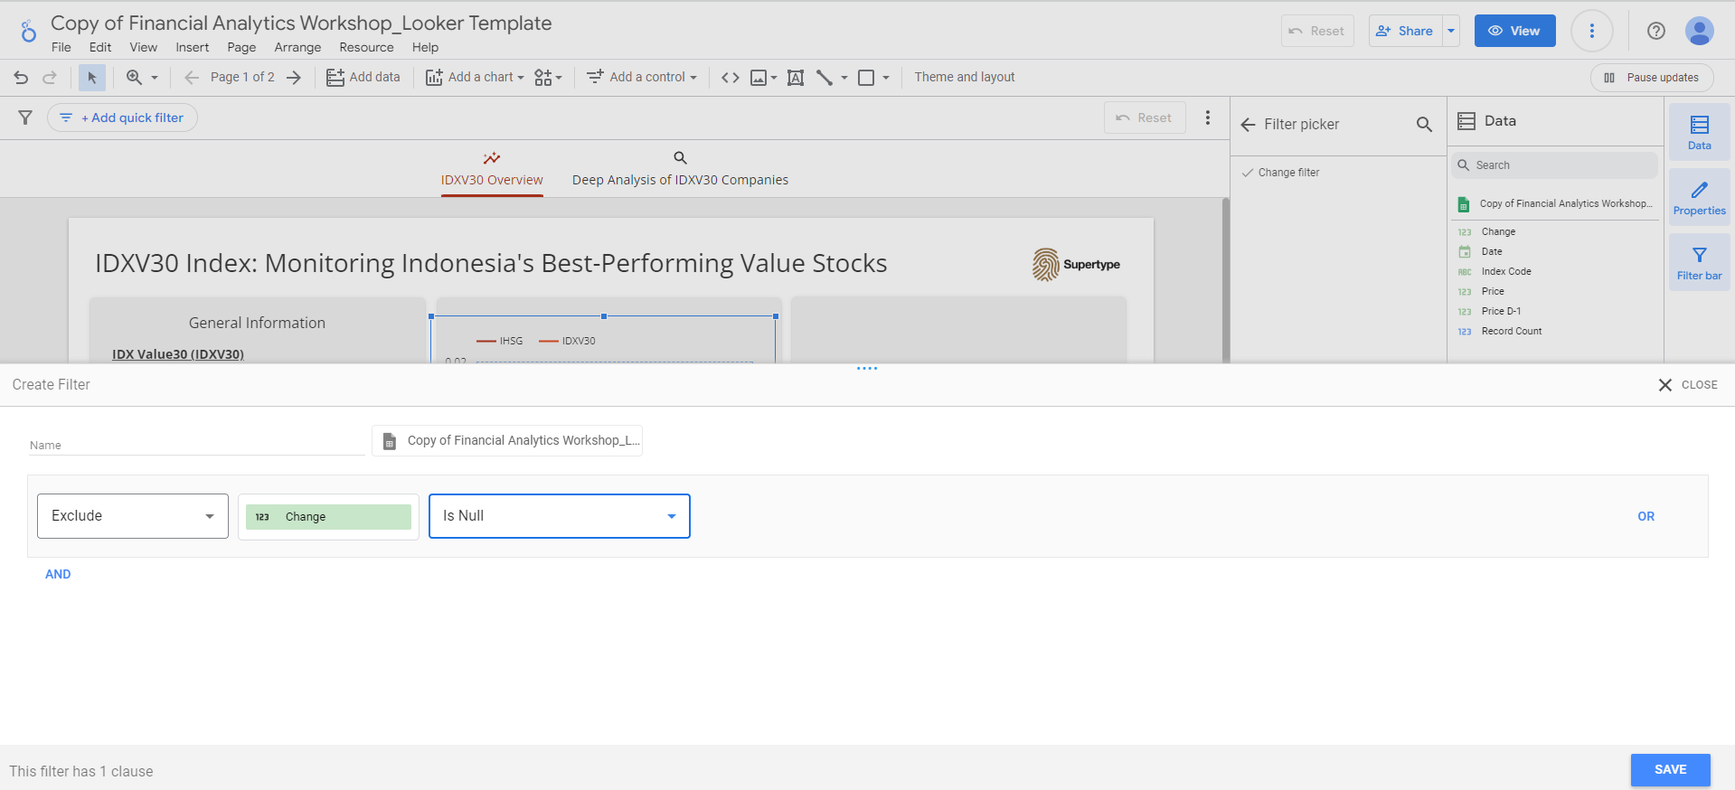Click the Supertype logo image
This screenshot has width=1735, height=790.
point(1076,264)
